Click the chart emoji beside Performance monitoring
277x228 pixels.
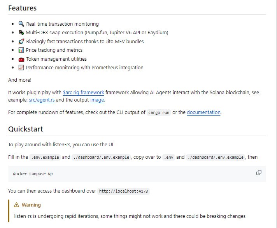point(21,68)
